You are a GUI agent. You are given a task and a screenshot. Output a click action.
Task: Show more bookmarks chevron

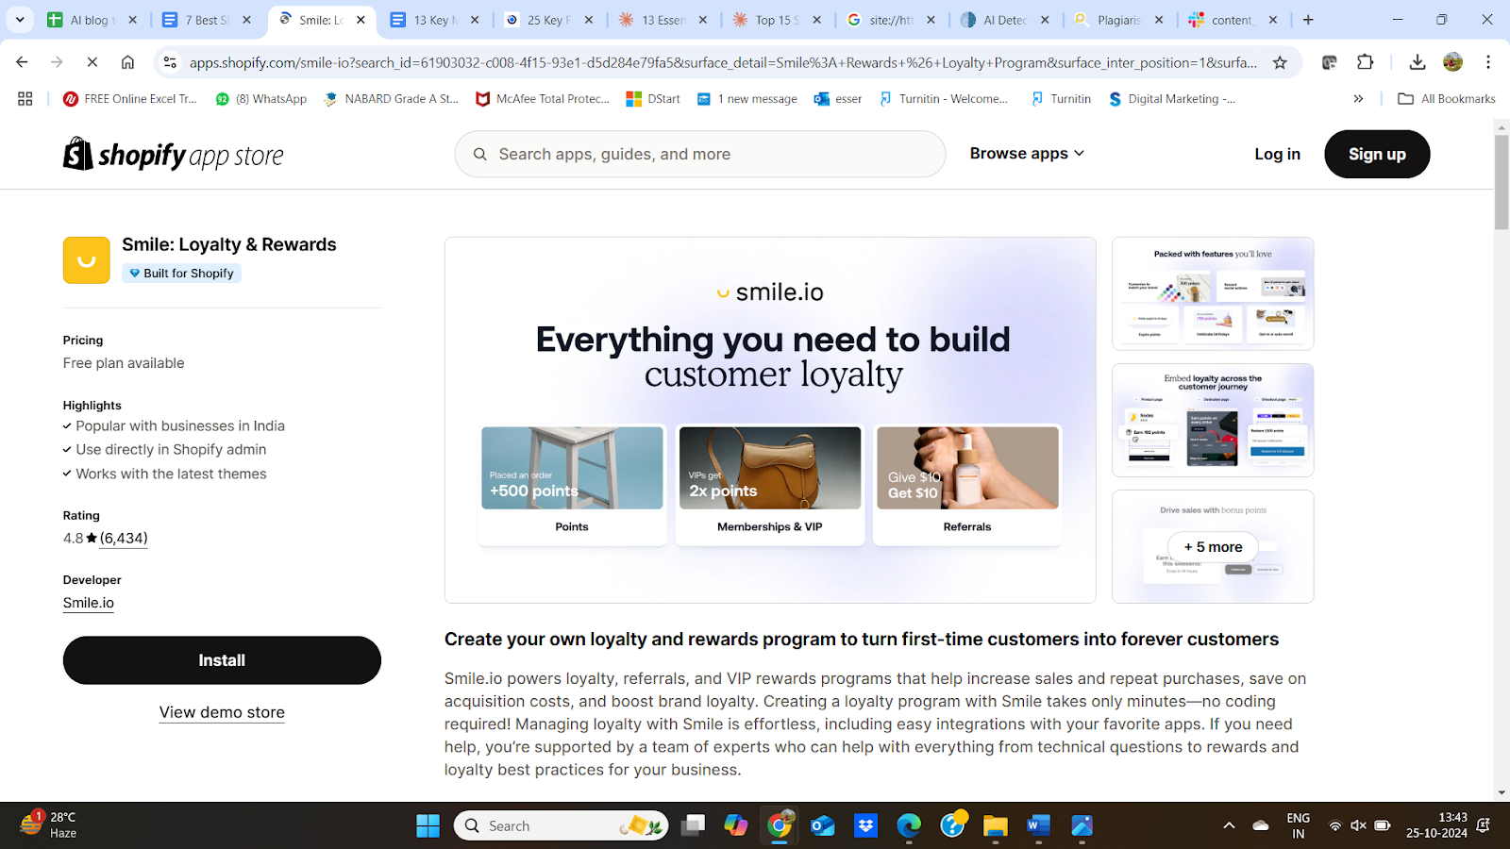click(x=1358, y=98)
